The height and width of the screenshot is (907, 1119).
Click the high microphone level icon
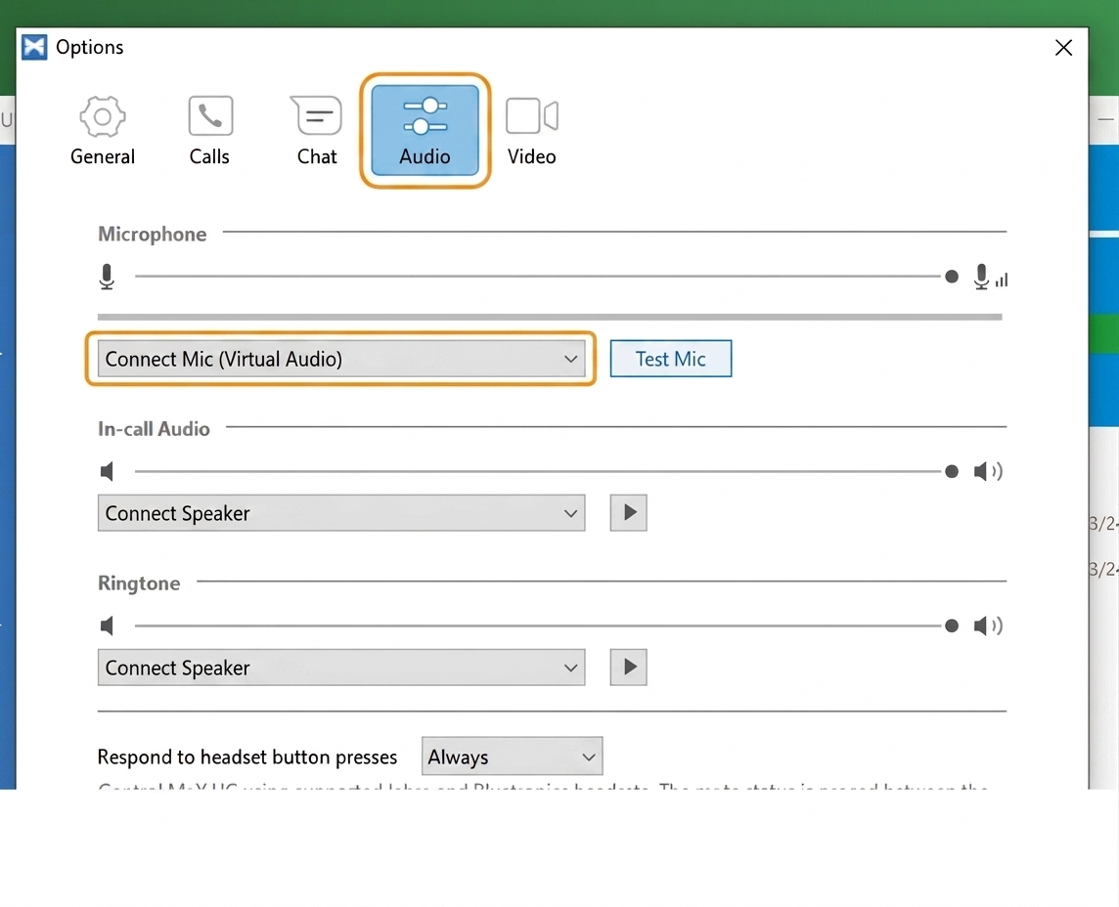991,277
